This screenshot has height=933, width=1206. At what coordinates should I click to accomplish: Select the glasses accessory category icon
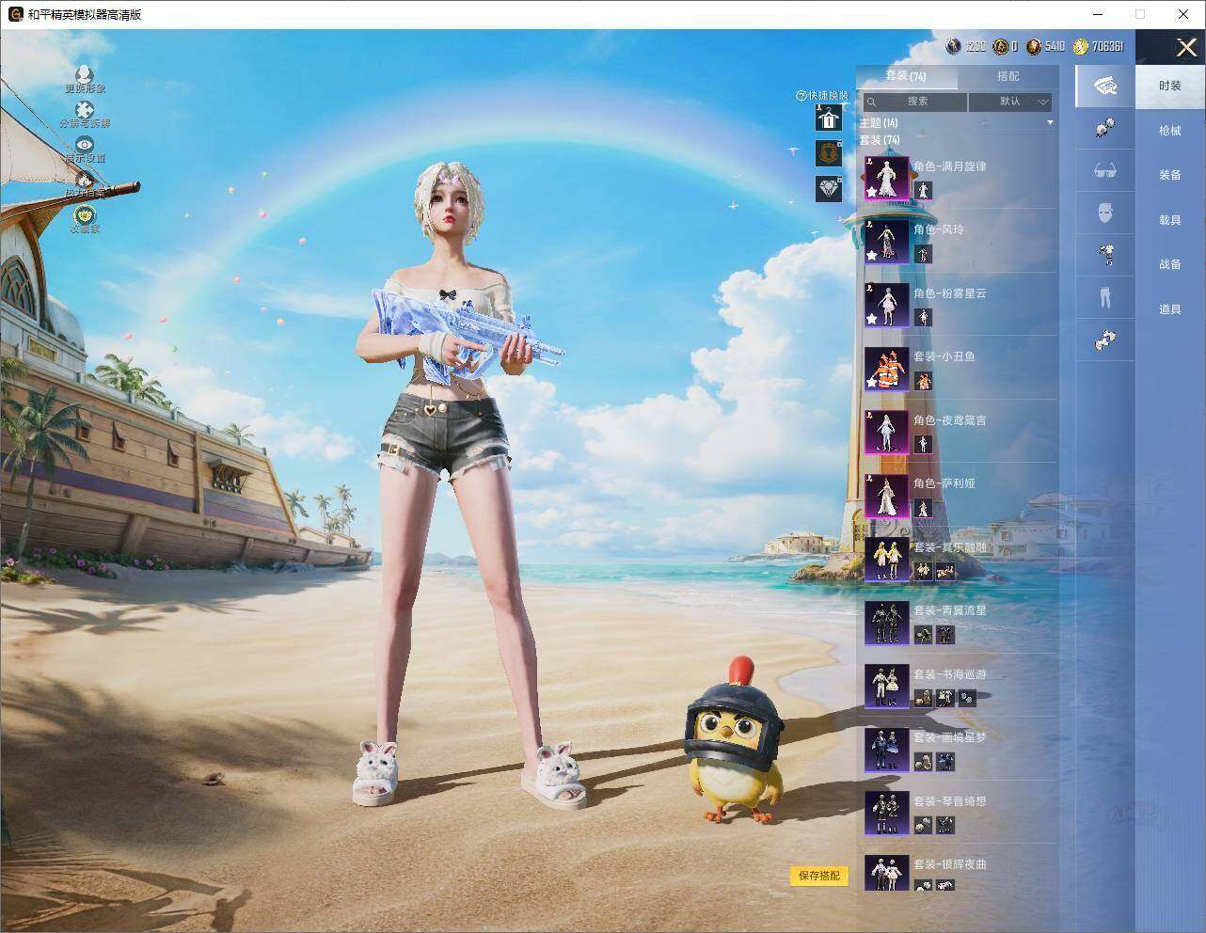(x=1105, y=171)
